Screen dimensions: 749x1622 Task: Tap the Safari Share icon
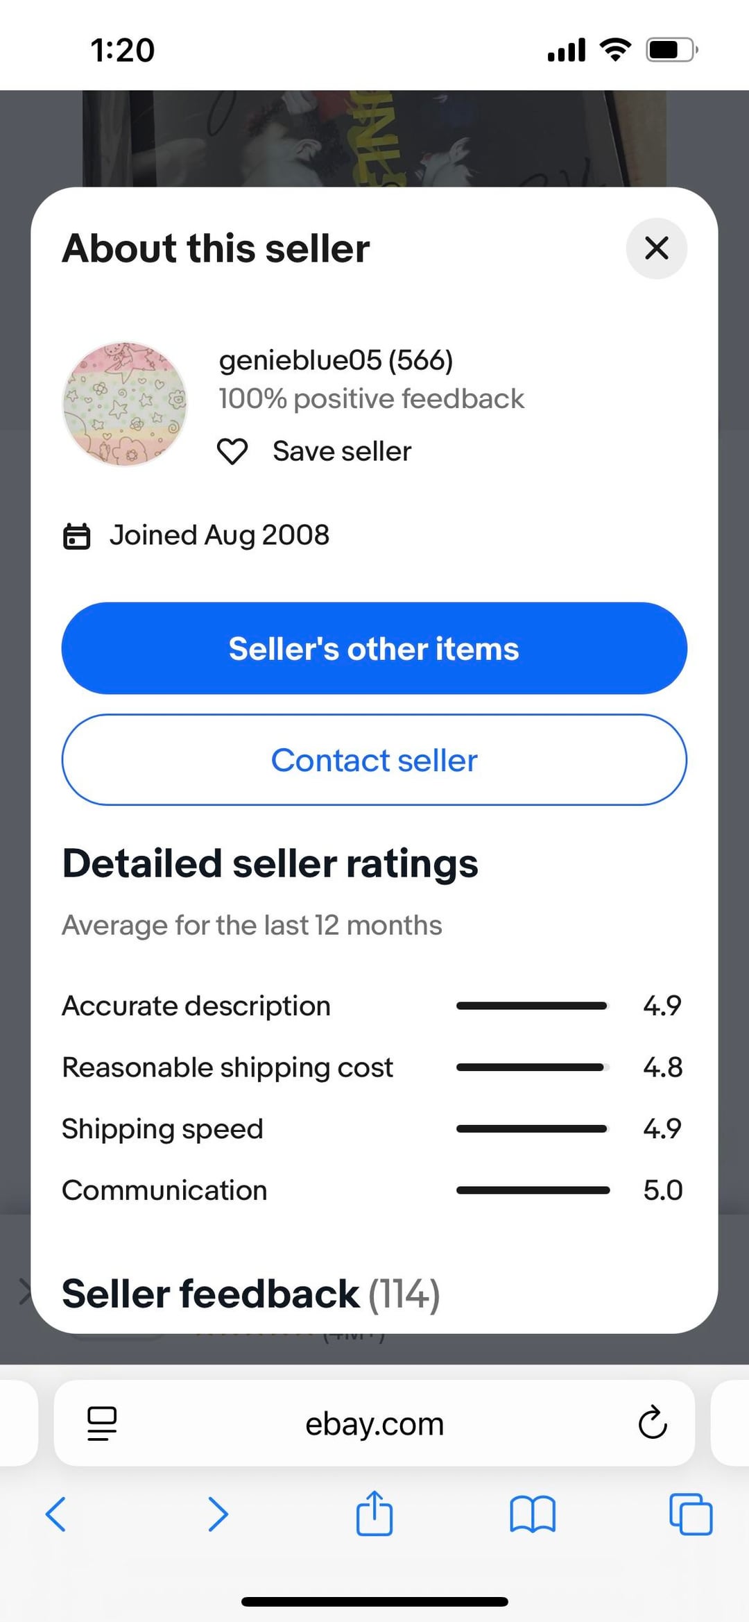pyautogui.click(x=374, y=1513)
